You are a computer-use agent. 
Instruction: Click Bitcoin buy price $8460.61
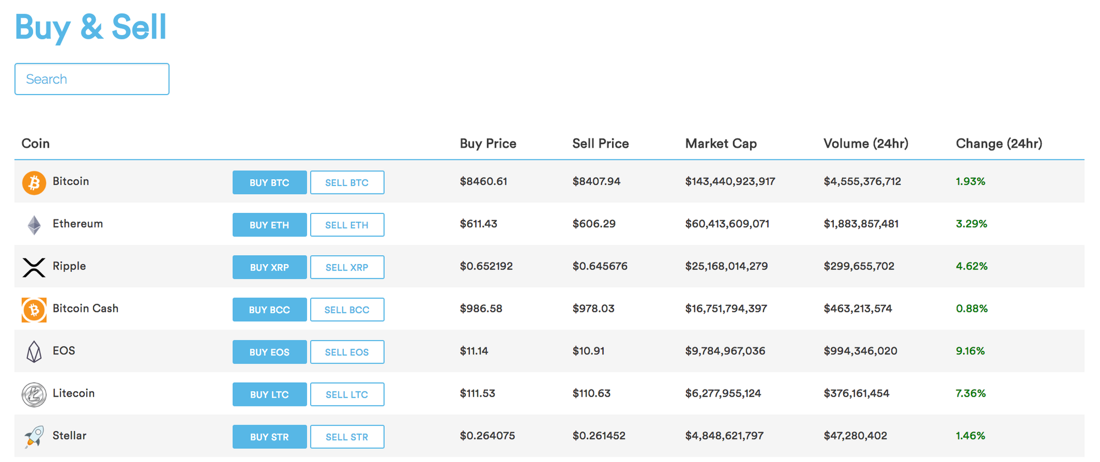(x=483, y=182)
